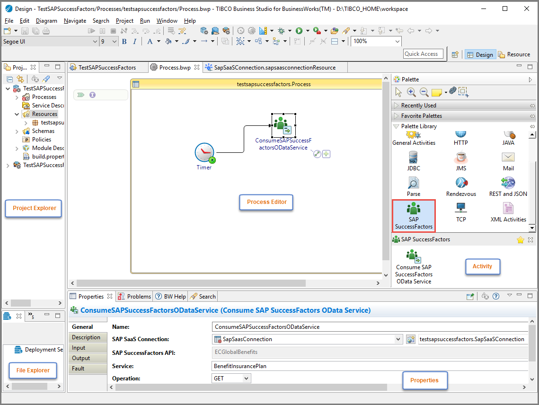The image size is (539, 405).
Task: Open the zoom percentage dropdown
Action: pyautogui.click(x=397, y=42)
